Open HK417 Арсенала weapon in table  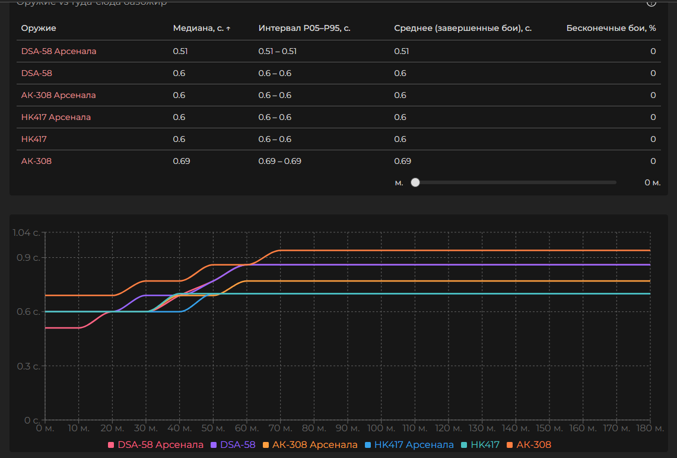click(x=56, y=117)
